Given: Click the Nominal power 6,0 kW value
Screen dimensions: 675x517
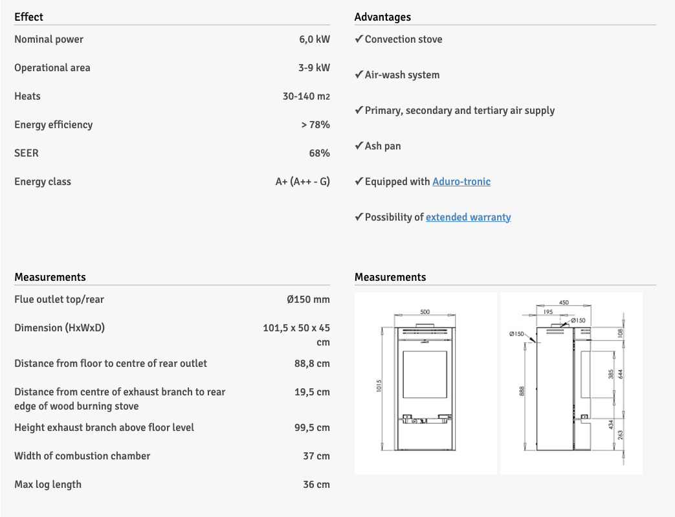Looking at the screenshot, I should pyautogui.click(x=315, y=39).
